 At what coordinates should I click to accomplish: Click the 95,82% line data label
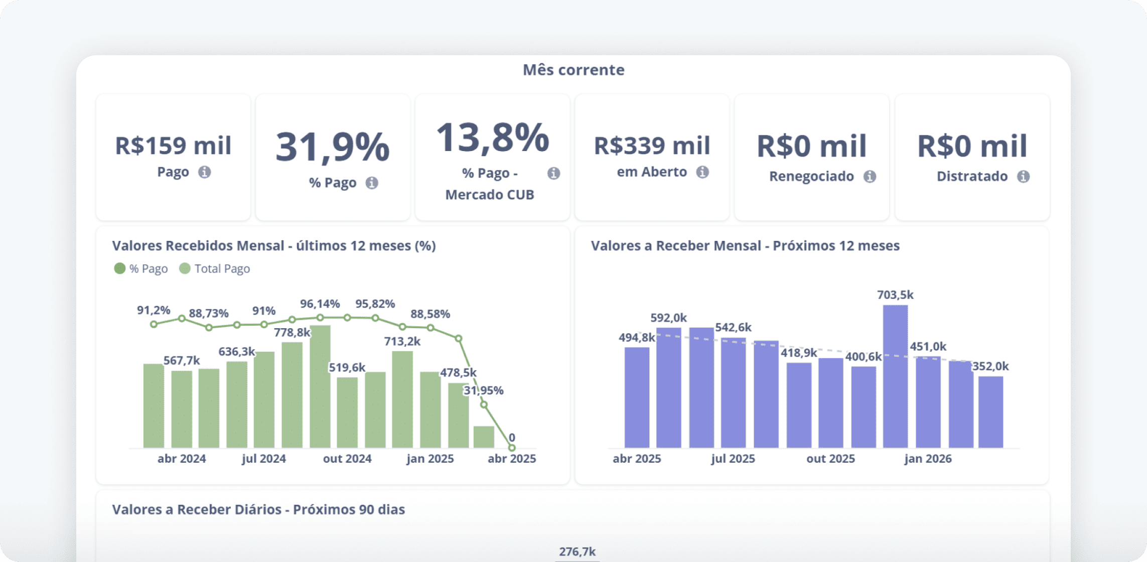pos(375,304)
